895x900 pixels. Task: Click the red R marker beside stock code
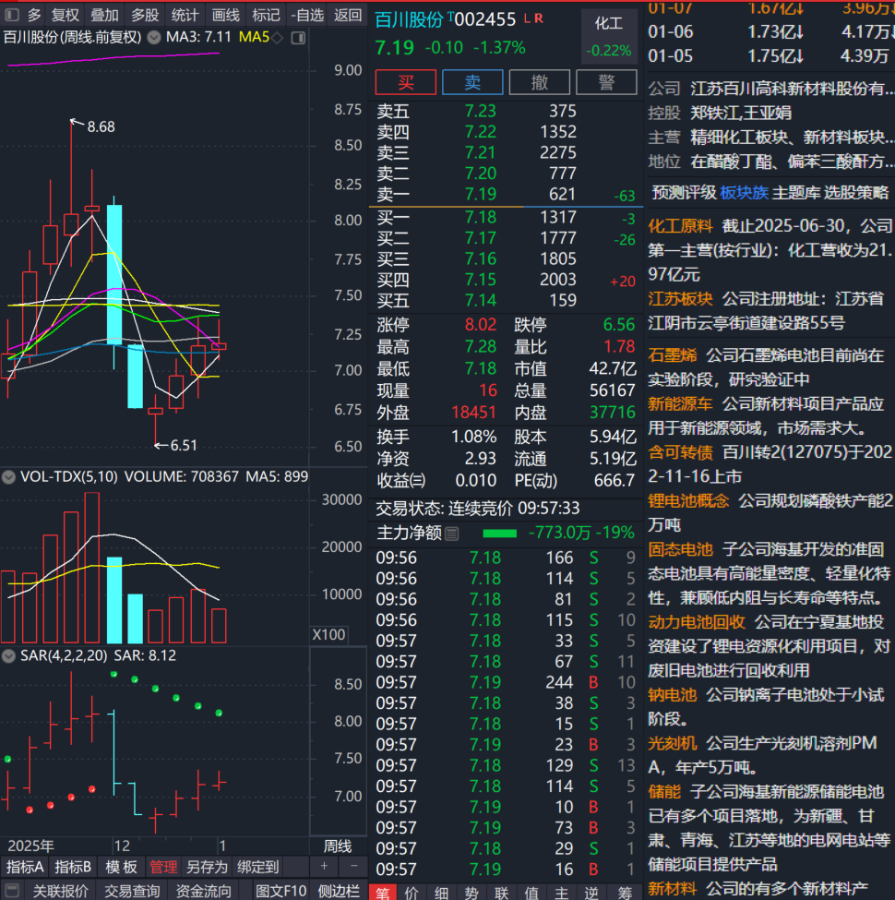pos(538,19)
